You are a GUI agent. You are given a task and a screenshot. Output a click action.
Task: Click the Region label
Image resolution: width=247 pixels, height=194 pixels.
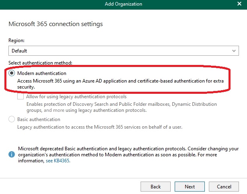pos(16,40)
